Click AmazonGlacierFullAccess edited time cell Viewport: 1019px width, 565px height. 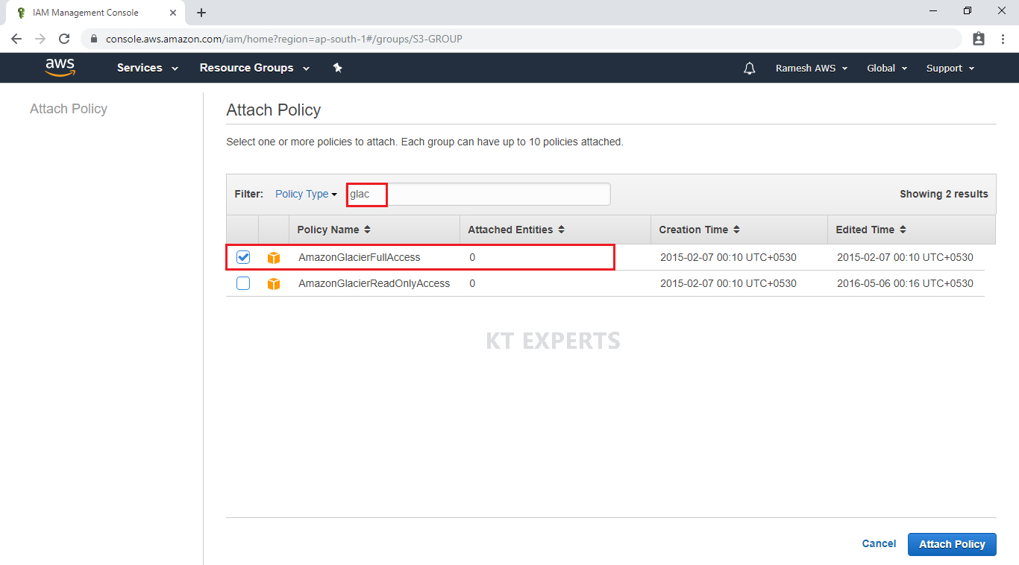click(905, 257)
